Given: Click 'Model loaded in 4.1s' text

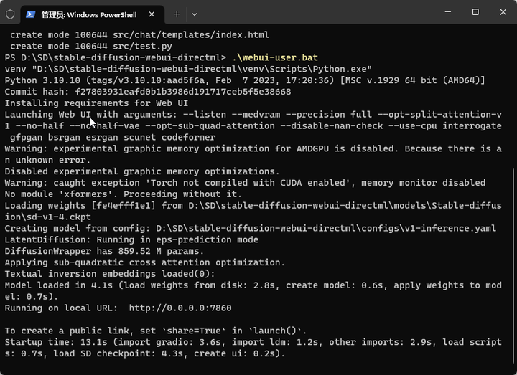Looking at the screenshot, I should point(58,285).
